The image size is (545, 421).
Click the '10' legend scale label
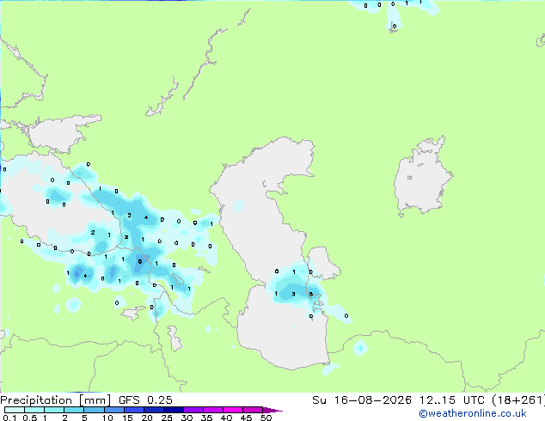(107, 418)
